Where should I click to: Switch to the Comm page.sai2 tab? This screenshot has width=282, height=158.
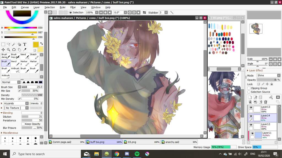coord(67,142)
